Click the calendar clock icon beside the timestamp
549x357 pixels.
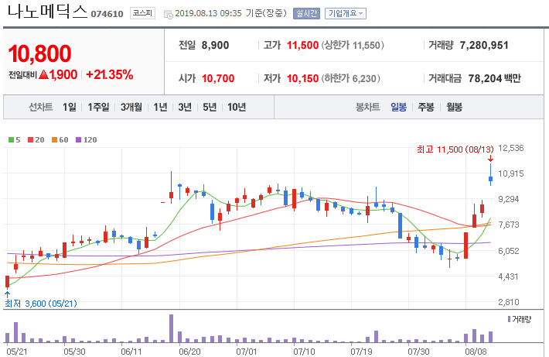169,15
